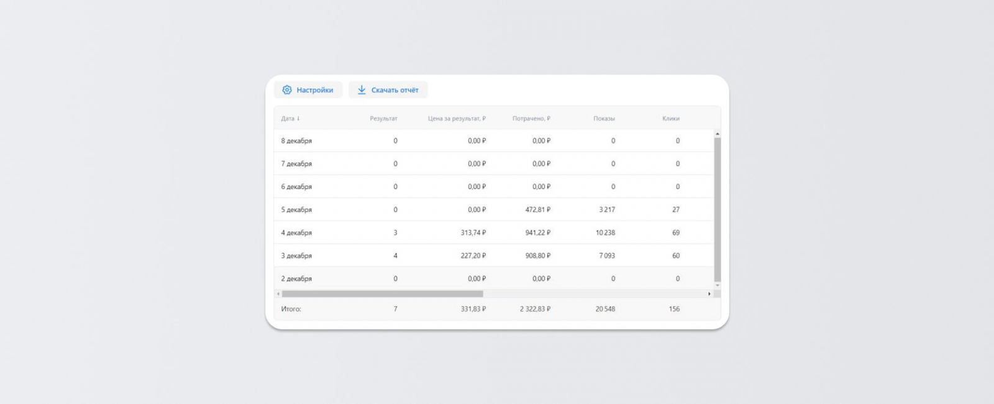Select the Цена за результат column header
Image resolution: width=994 pixels, height=404 pixels.
click(x=456, y=118)
